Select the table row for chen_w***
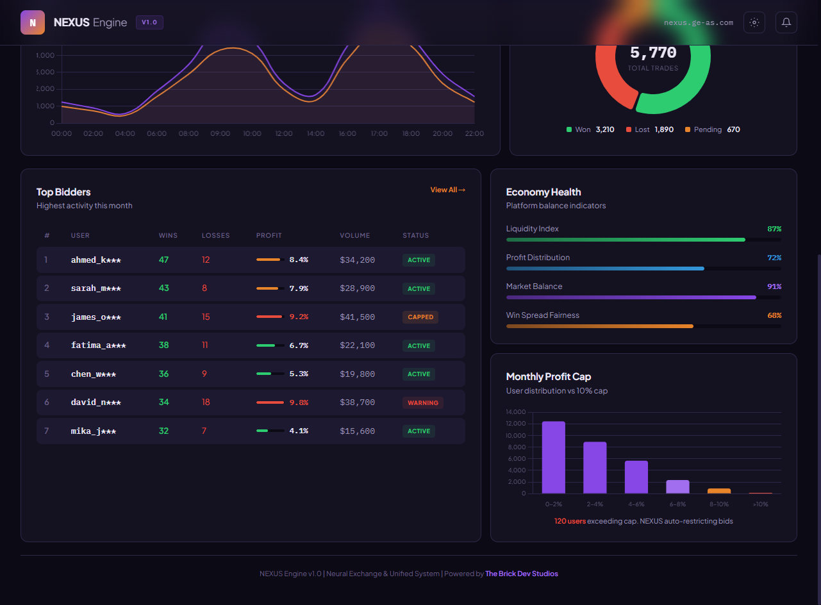Viewport: 821px width, 605px height. click(x=251, y=374)
